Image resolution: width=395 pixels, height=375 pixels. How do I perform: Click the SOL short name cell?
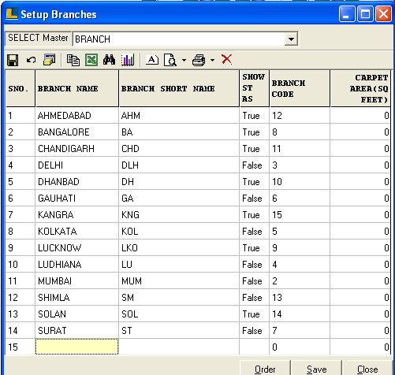coord(179,314)
